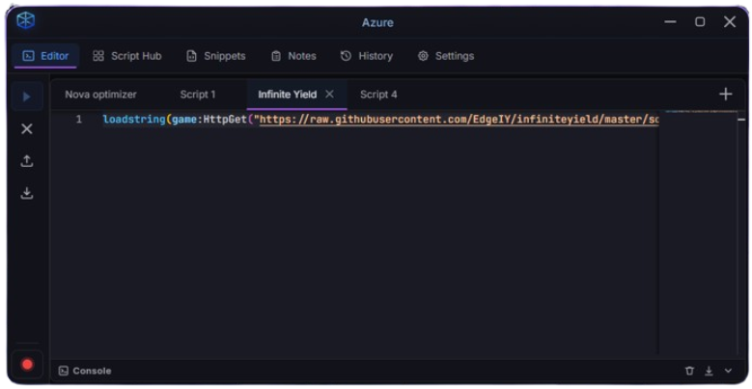Open the History tab
This screenshot has height=389, width=752.
[x=367, y=56]
